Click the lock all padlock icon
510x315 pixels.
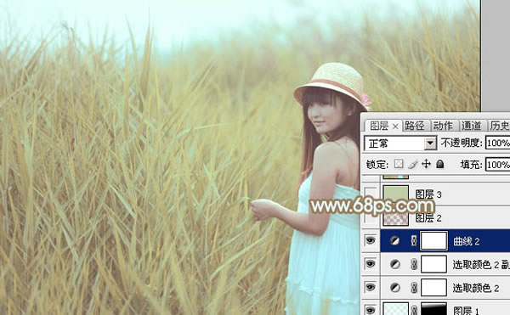[x=440, y=164]
